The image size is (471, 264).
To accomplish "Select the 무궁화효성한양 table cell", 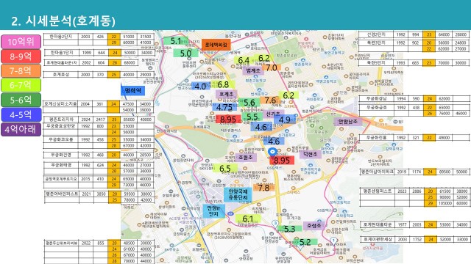I will pos(61,126).
